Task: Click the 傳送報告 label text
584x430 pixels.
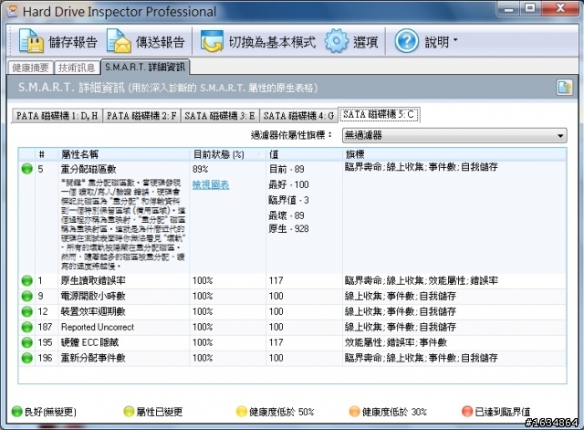Action: (161, 42)
